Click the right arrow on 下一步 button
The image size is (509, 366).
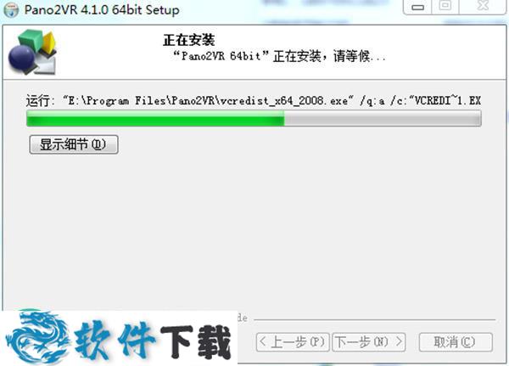tap(399, 342)
